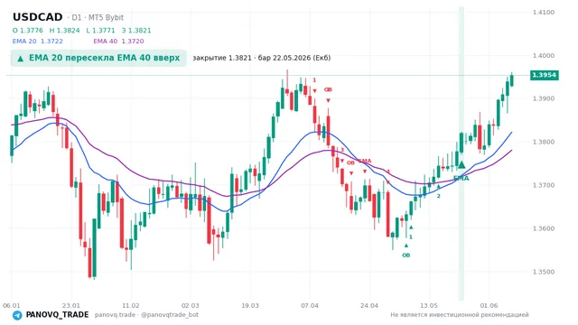Image resolution: width=578 pixels, height=325 pixels.
Task: Click the "Не является инвестиционной рекомендацией" disclaimer
Action: tap(460, 315)
